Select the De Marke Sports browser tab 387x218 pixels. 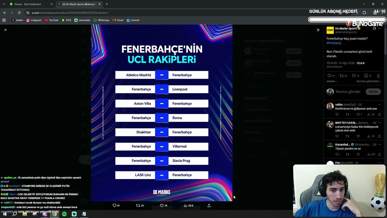point(79,4)
